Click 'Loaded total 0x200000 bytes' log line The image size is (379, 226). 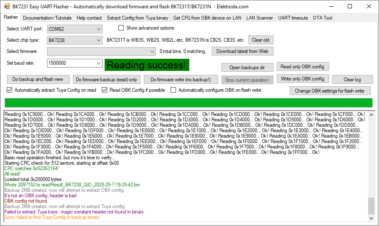[33, 179]
